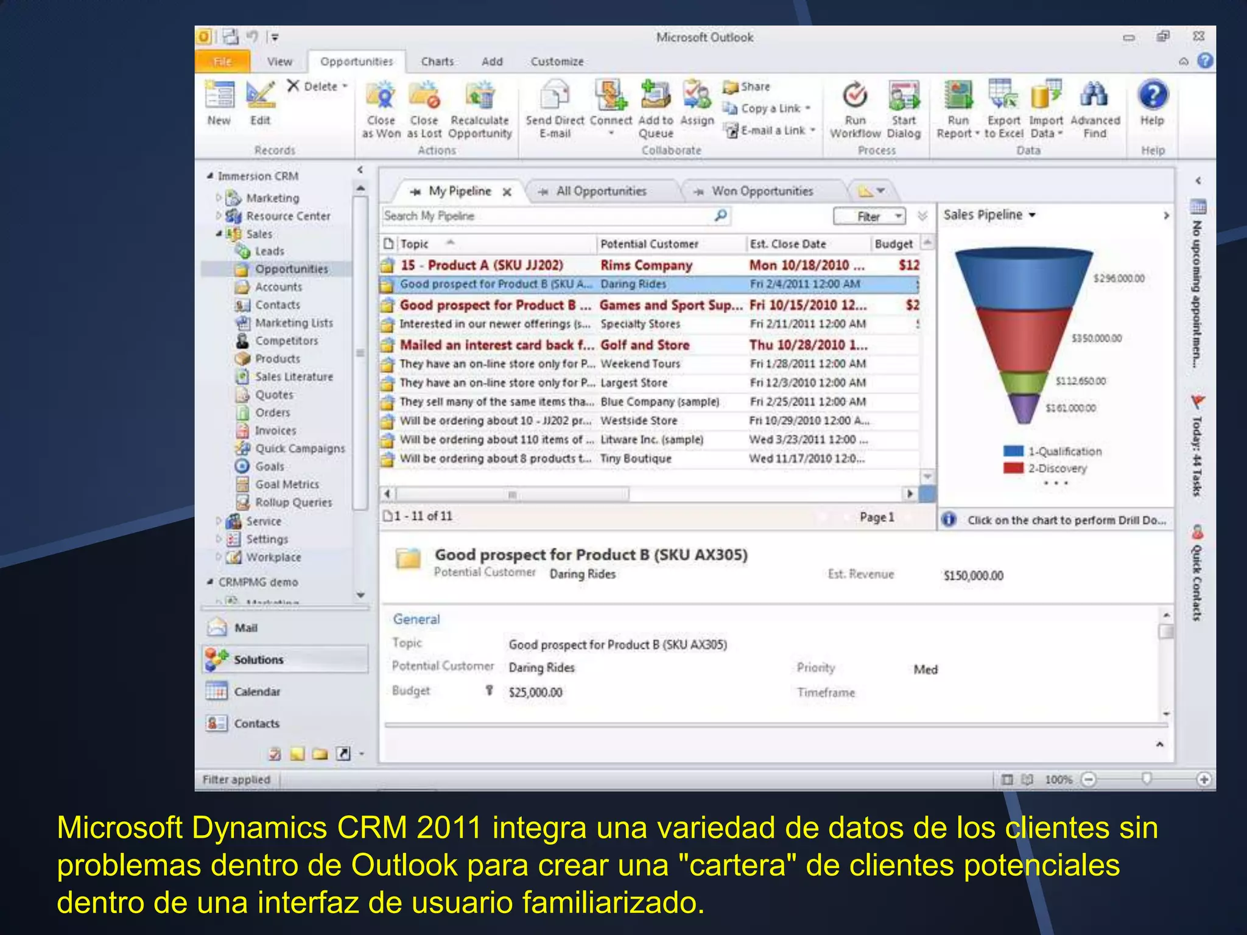Click the zoom slider handle
This screenshot has height=935, width=1247.
click(1147, 779)
